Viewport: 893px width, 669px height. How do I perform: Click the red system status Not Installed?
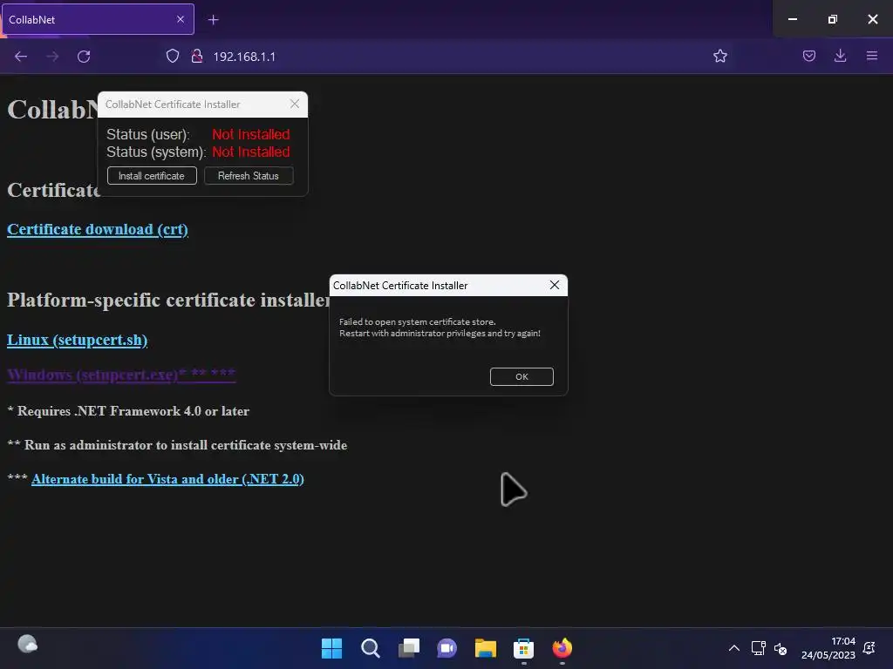click(250, 152)
